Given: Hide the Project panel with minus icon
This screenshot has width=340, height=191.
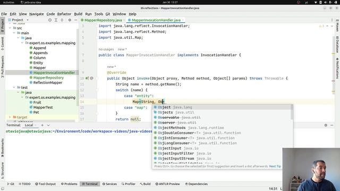Looking at the screenshot, I should click(x=75, y=20).
